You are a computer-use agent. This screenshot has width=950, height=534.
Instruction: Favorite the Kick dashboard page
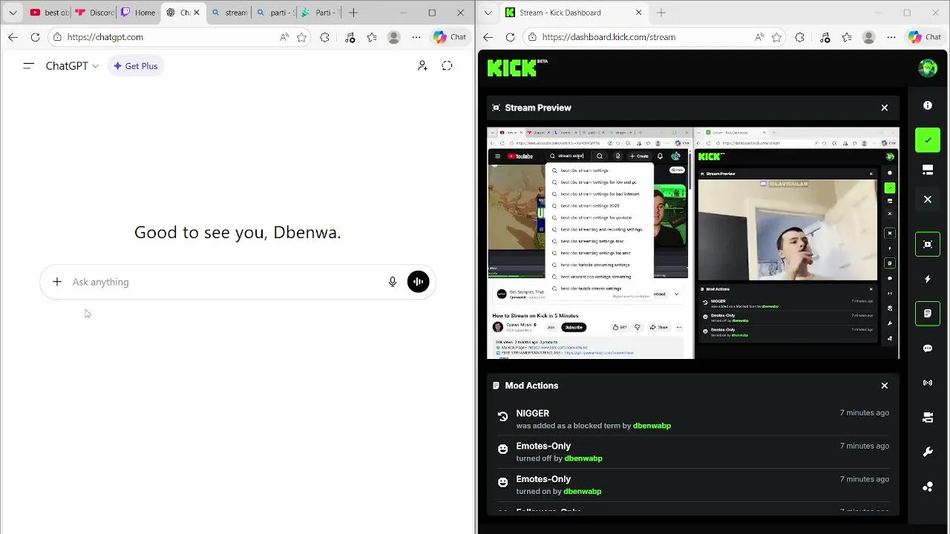tap(777, 37)
